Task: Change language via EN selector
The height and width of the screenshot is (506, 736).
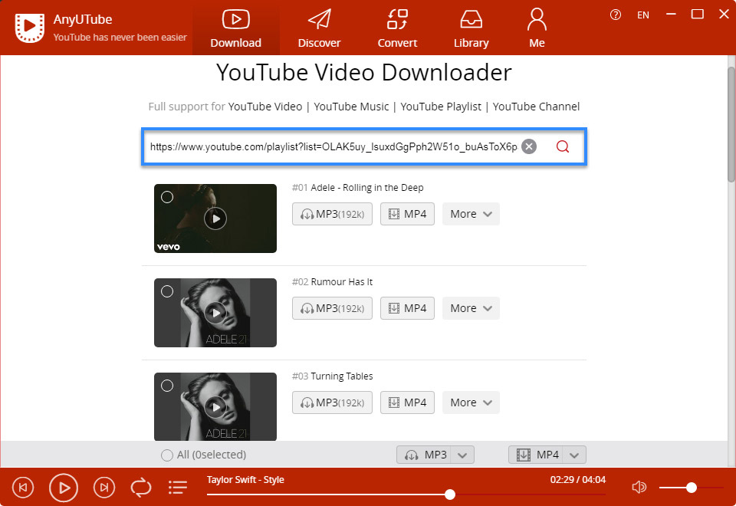Action: coord(643,15)
